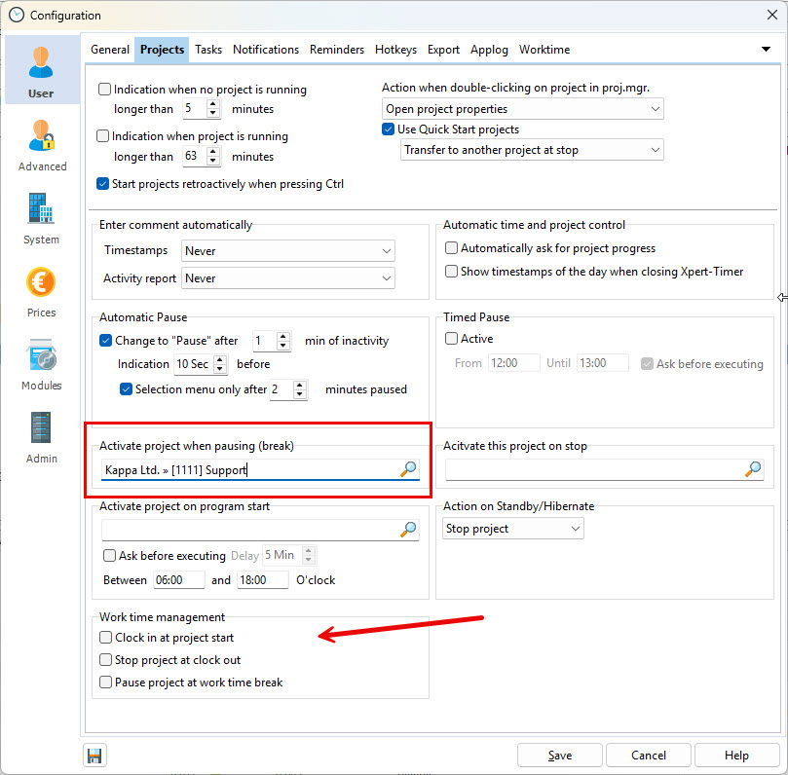Viewport: 788px width, 775px height.
Task: Search project for pausing break field
Action: point(408,470)
